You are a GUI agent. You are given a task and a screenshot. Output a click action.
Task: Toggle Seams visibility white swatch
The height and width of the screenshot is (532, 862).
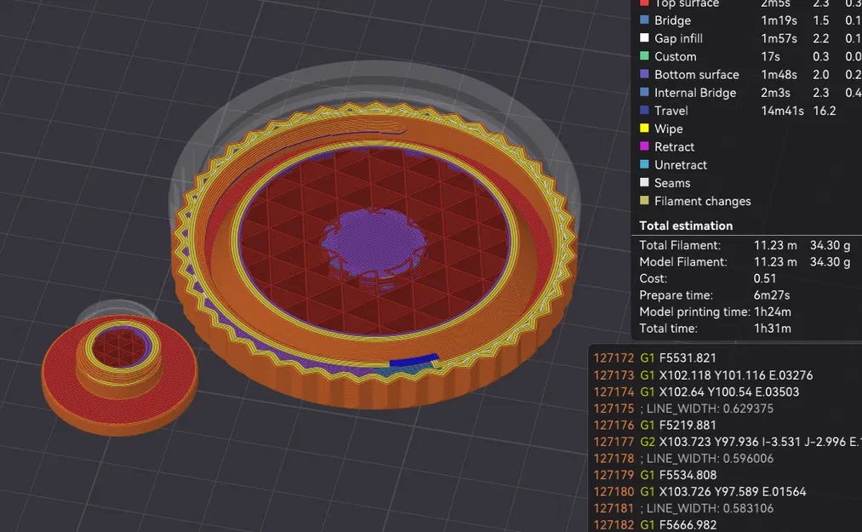644,182
